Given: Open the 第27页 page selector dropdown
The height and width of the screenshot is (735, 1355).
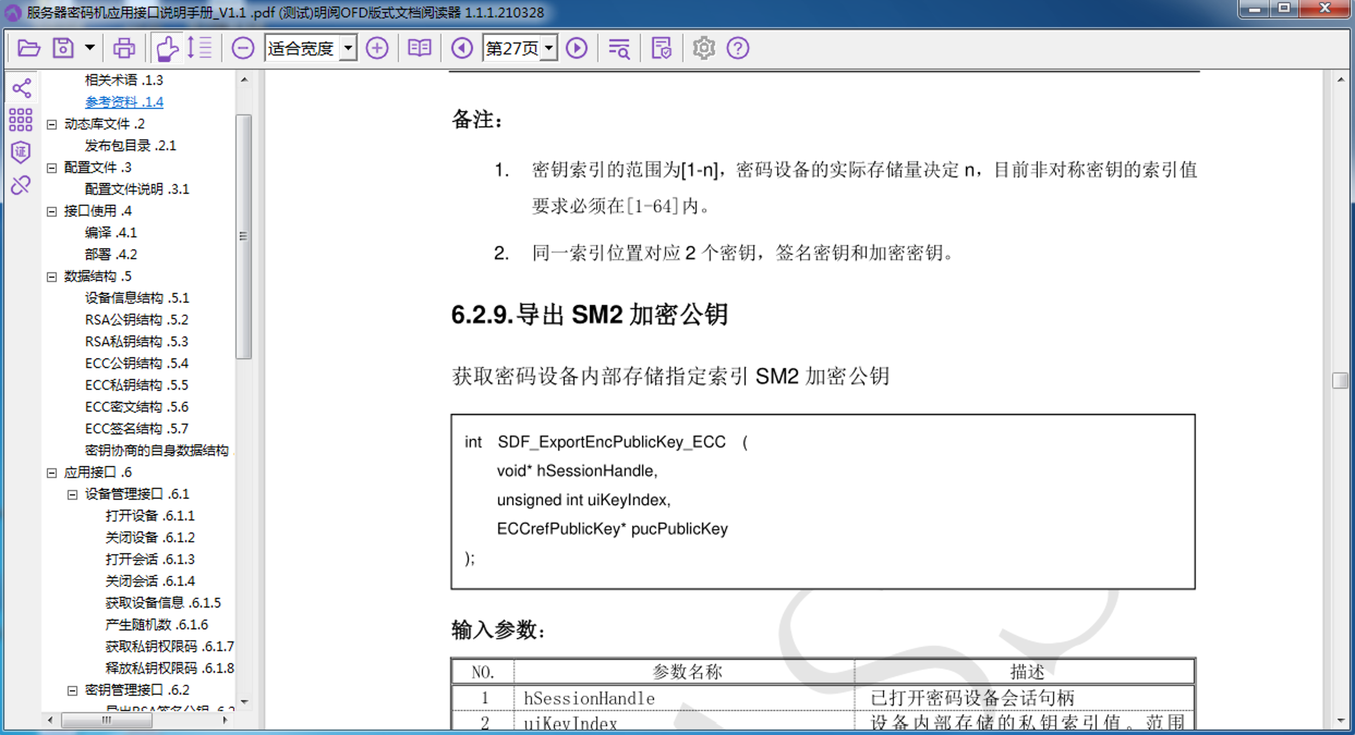Looking at the screenshot, I should click(x=549, y=48).
